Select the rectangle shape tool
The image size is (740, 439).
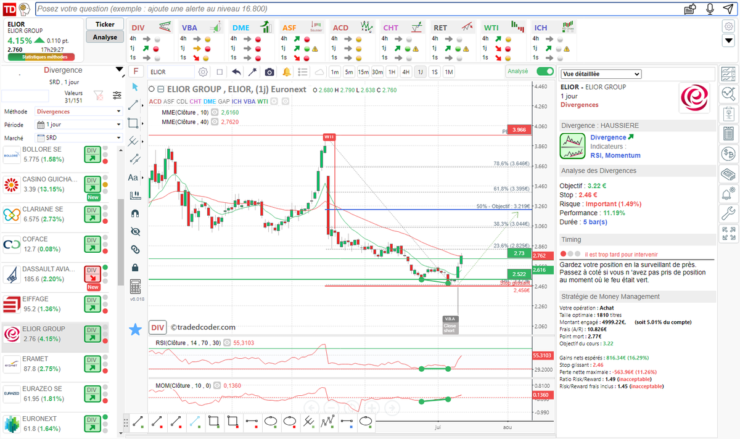(134, 123)
